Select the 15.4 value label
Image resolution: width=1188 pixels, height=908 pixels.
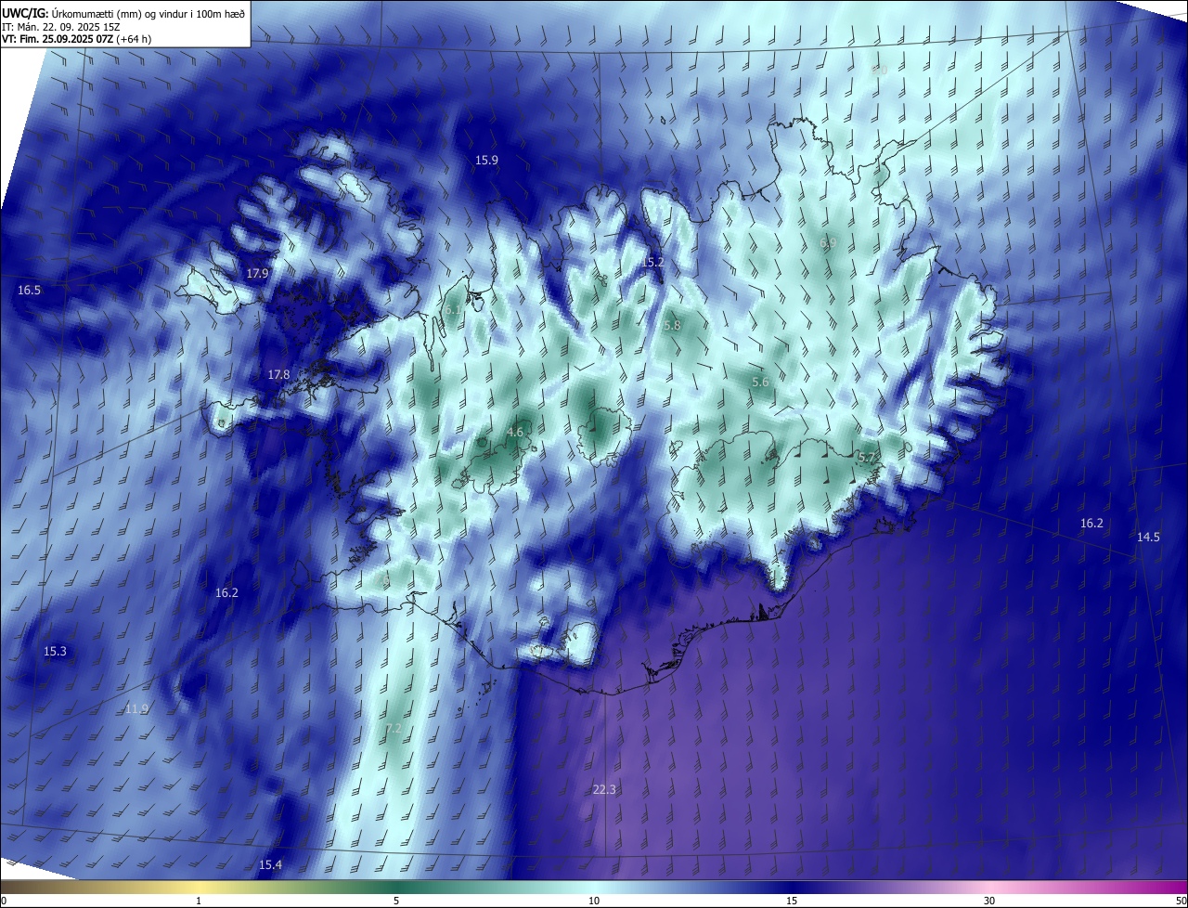[x=270, y=864]
